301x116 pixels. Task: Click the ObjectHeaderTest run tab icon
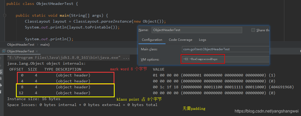[x=4, y=51]
